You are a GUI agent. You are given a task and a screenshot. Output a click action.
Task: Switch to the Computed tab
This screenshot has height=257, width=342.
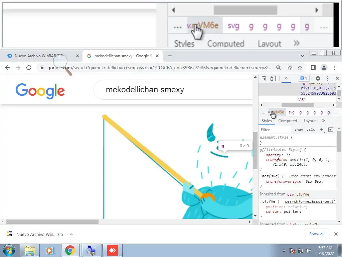pyautogui.click(x=288, y=120)
